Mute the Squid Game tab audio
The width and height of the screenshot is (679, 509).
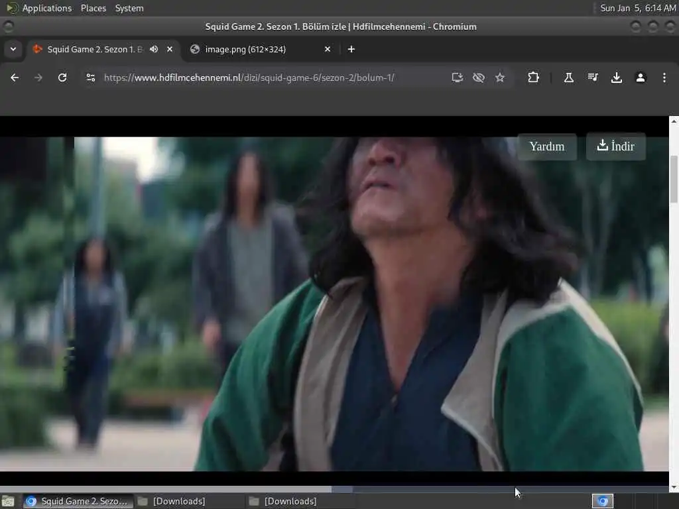[x=154, y=49]
